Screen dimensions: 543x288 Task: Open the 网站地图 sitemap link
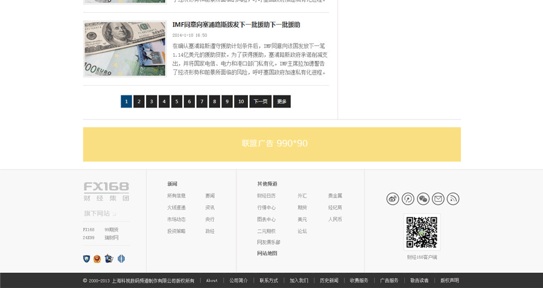tap(267, 254)
